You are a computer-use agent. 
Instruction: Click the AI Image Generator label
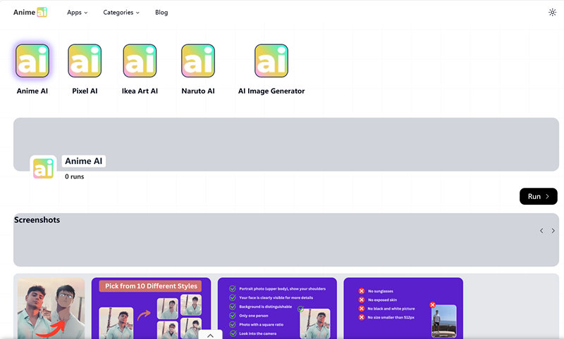click(x=271, y=91)
